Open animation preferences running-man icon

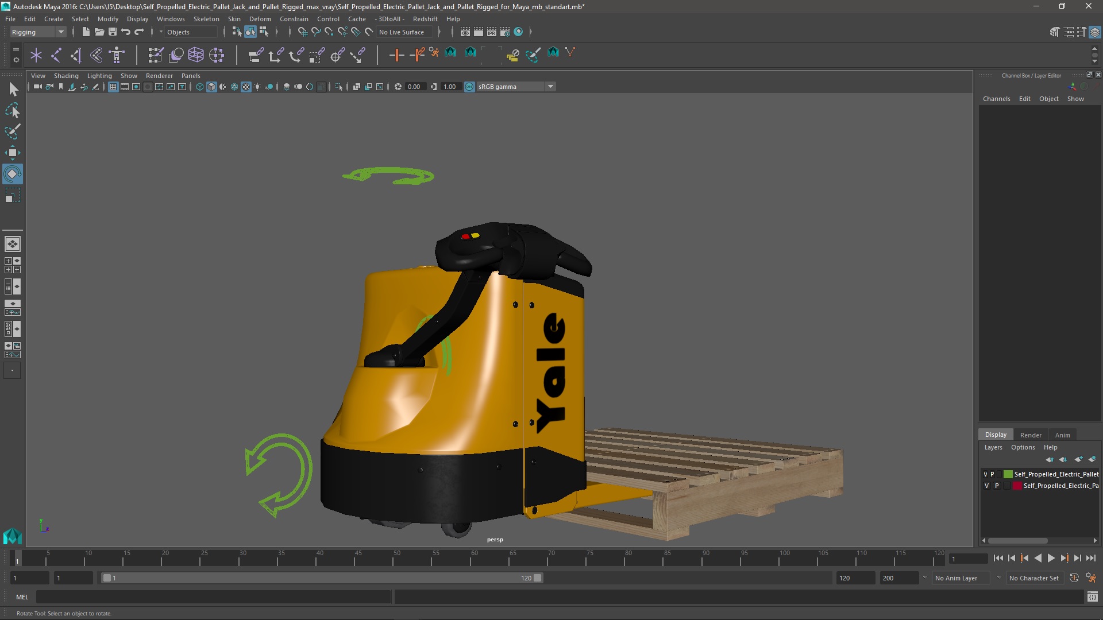click(1091, 578)
